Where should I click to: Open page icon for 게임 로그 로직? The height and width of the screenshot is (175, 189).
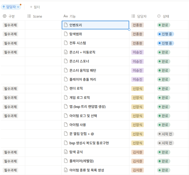coord(66,98)
